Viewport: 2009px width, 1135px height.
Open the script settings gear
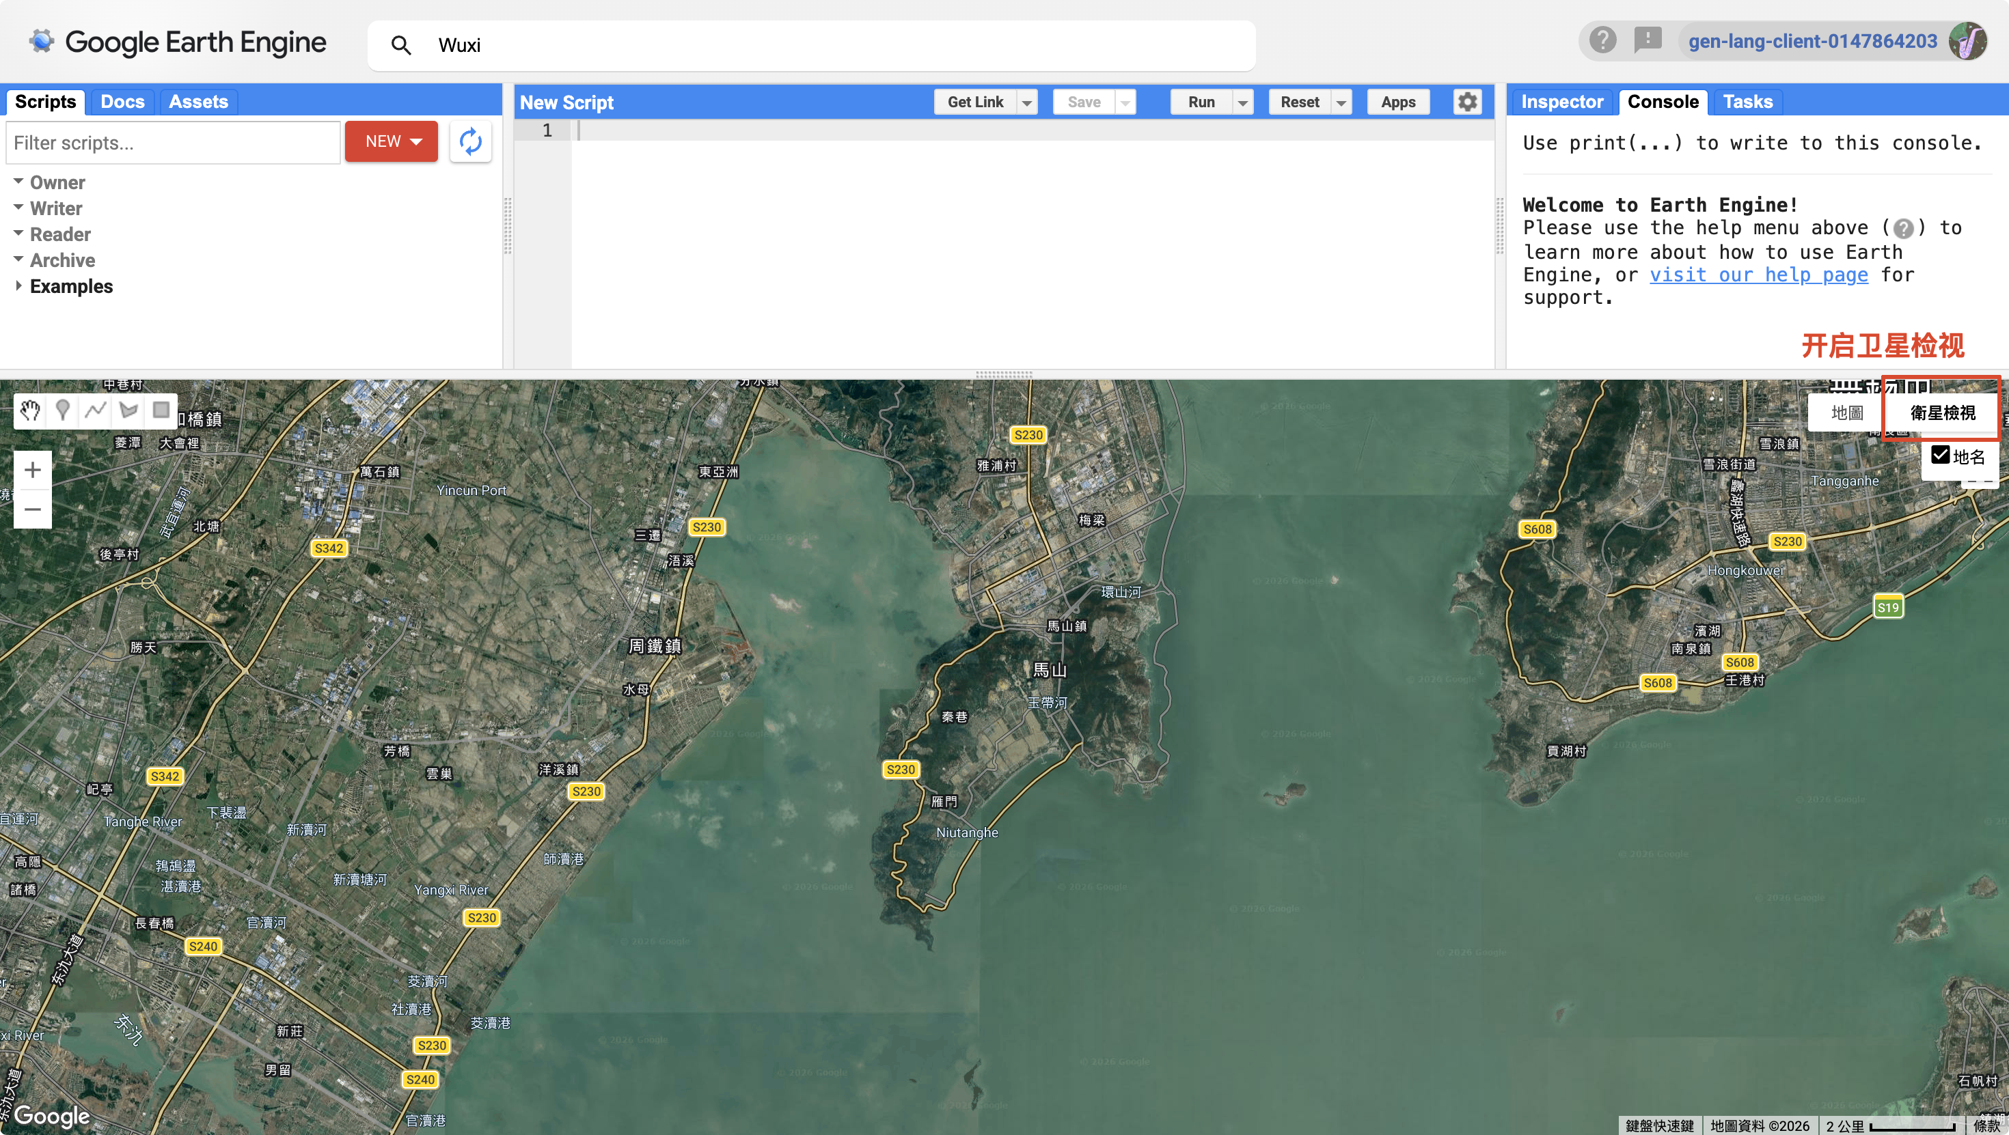pos(1467,102)
